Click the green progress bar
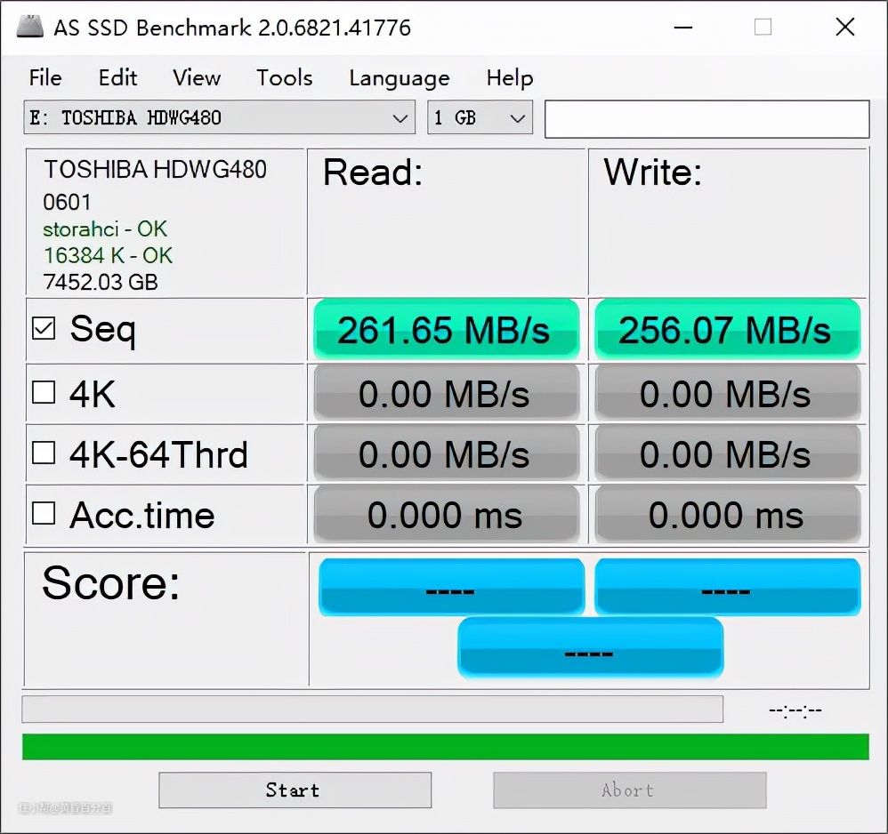This screenshot has height=834, width=888. [x=445, y=747]
